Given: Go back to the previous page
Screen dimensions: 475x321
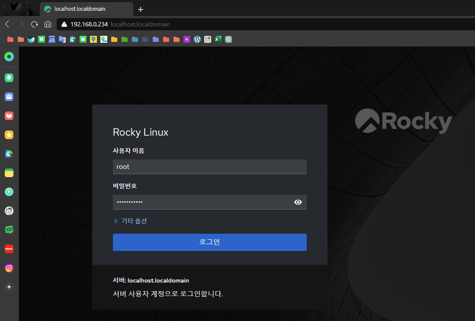Looking at the screenshot, I should point(8,24).
